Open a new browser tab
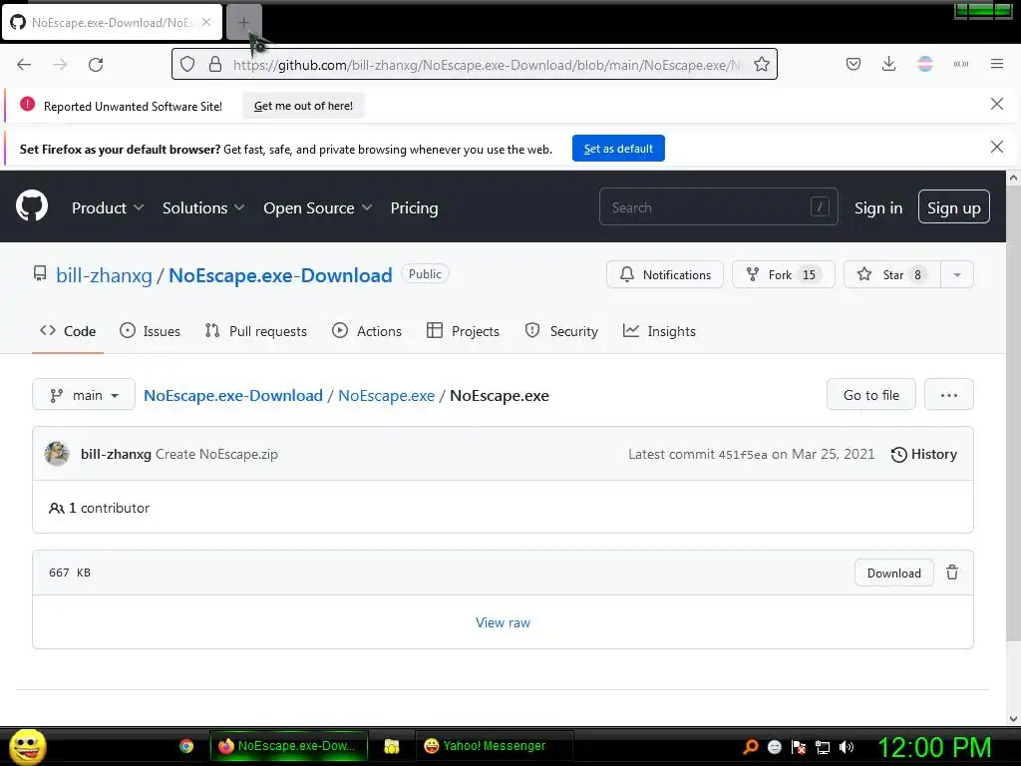This screenshot has width=1021, height=766. (x=243, y=22)
